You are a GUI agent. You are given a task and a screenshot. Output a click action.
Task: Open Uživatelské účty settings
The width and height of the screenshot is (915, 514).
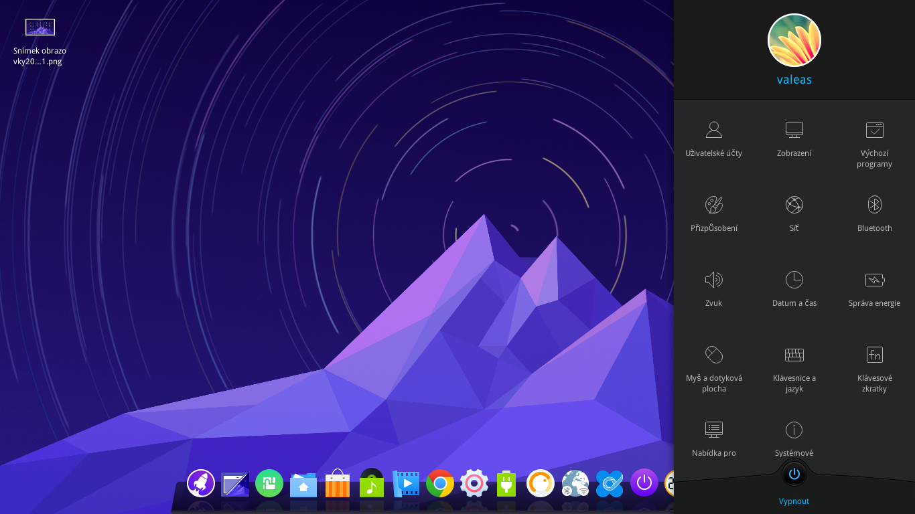714,139
